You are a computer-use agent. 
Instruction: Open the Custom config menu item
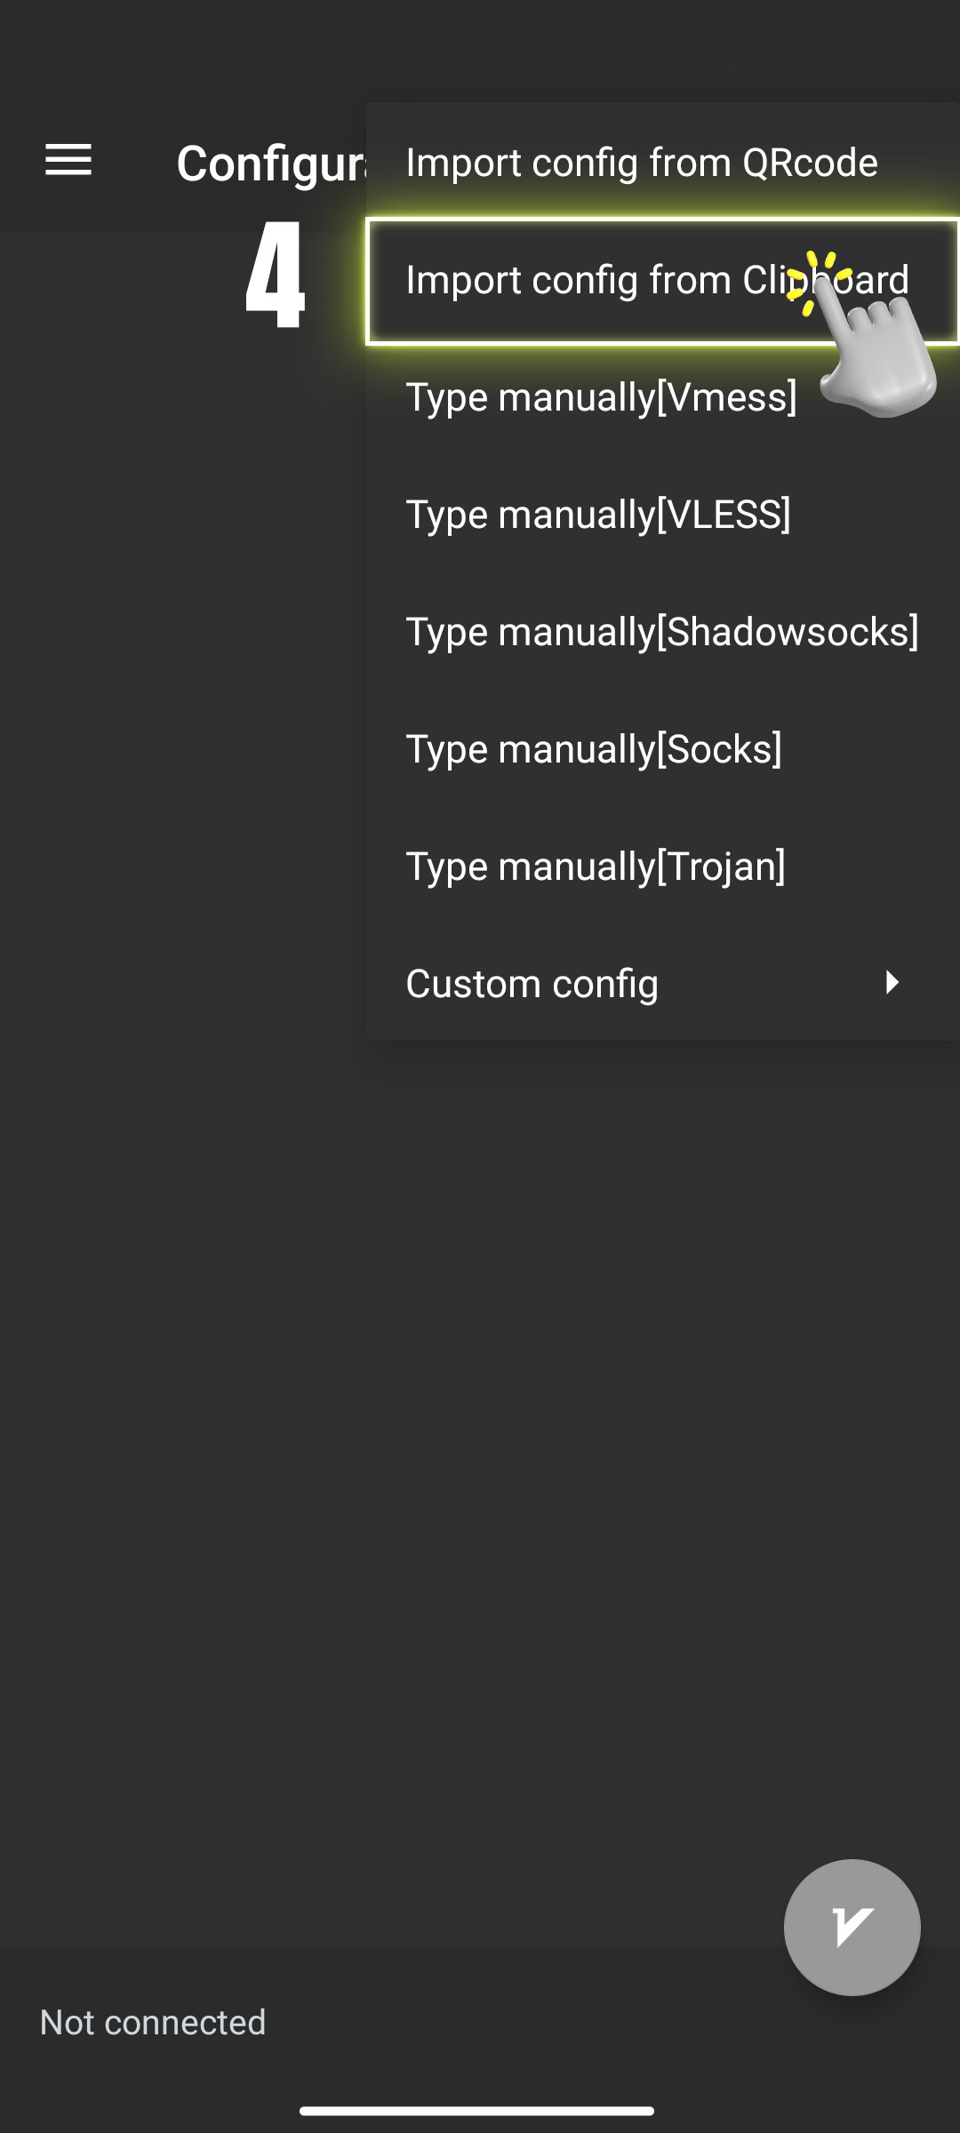(663, 984)
